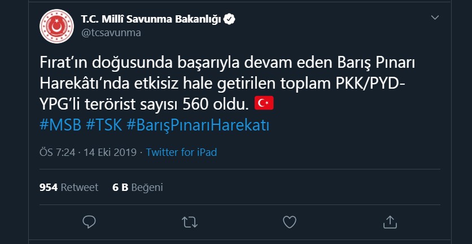Open the #MSB hashtag
This screenshot has height=244, width=472.
click(x=60, y=125)
